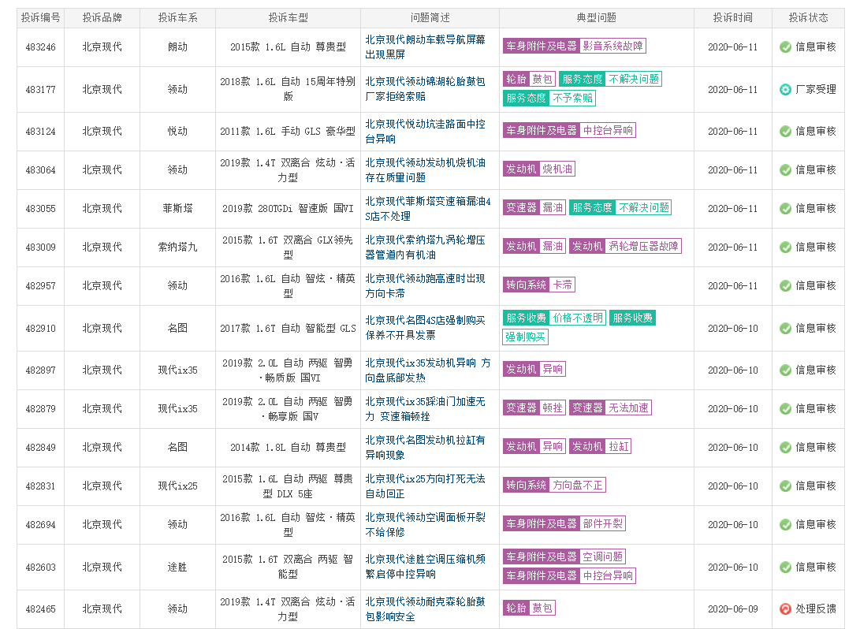Open complaint 北京现代领动空调面板开裂不给保修
The height and width of the screenshot is (629, 860).
425,525
